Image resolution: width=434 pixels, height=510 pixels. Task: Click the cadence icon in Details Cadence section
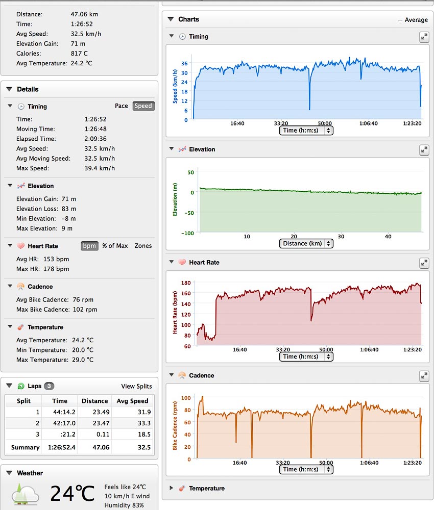[x=21, y=286]
